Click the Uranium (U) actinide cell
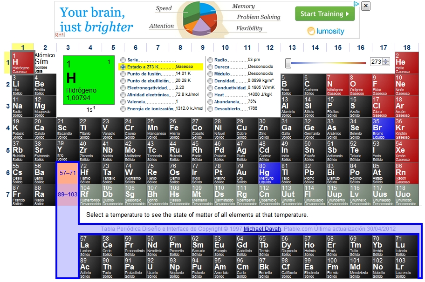This screenshot has width=425, height=282. [x=157, y=267]
